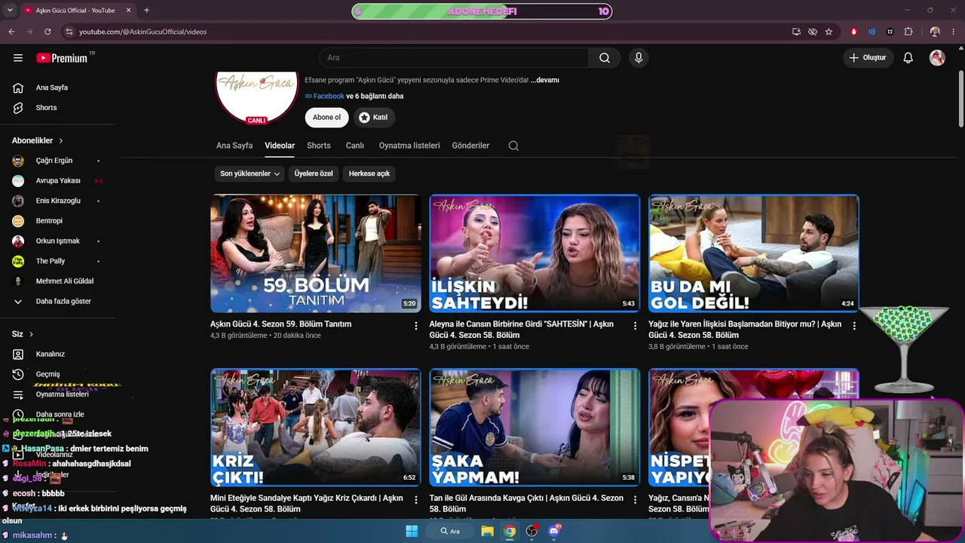Expand the Siz section
Viewport: 965px width, 543px height.
(23, 334)
